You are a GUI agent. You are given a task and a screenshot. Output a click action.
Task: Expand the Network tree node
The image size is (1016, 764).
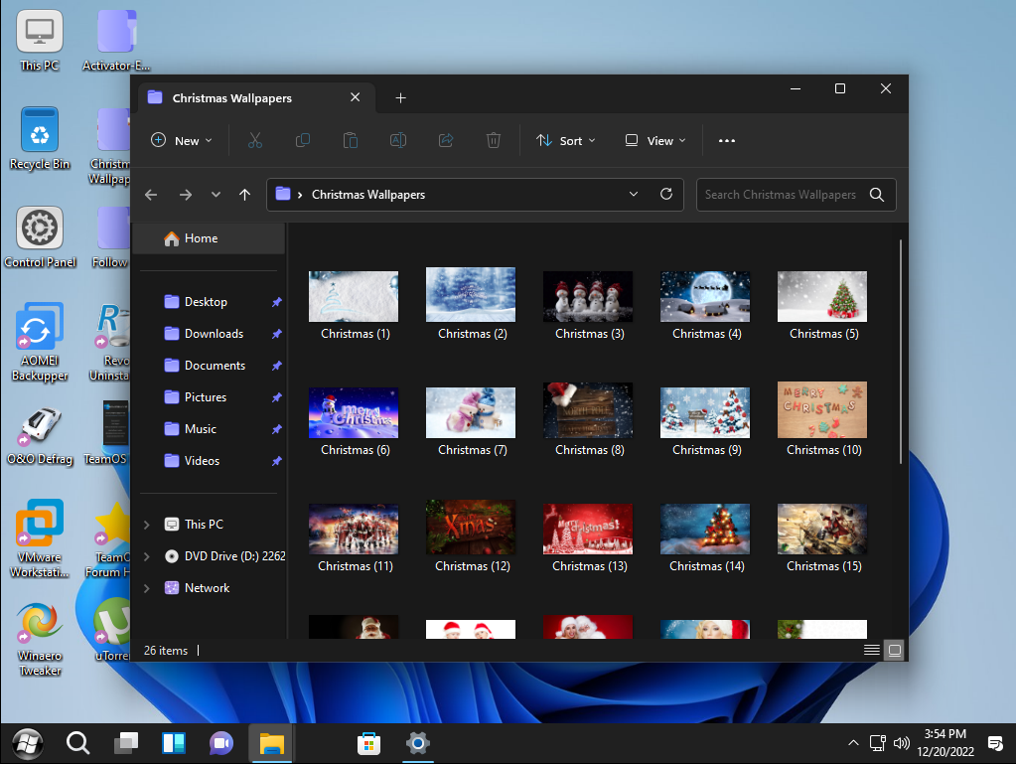coord(147,588)
